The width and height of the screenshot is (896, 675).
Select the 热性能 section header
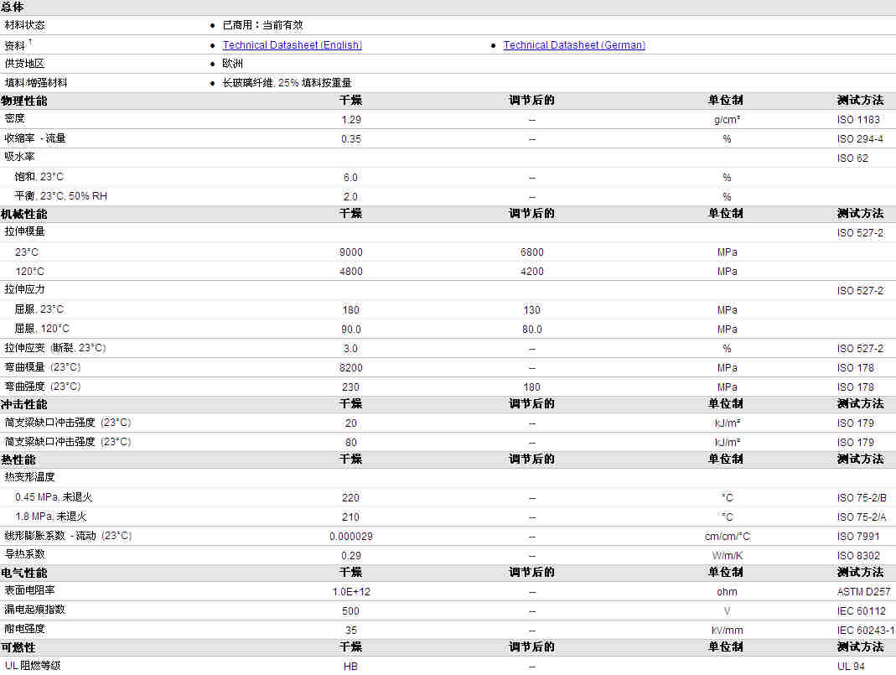point(18,460)
